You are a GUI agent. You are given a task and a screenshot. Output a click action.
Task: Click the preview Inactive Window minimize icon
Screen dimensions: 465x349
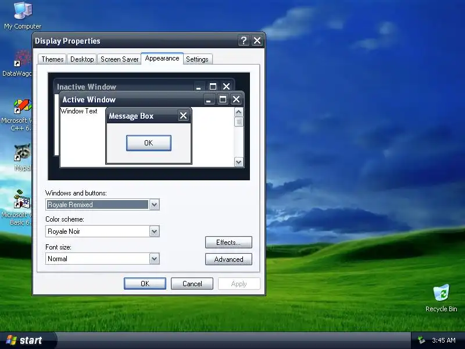point(199,86)
